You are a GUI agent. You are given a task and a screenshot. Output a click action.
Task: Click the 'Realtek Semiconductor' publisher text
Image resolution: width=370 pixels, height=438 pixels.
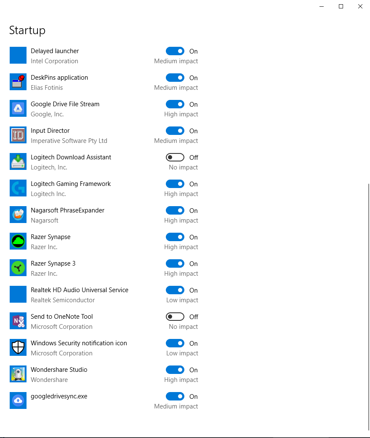(x=63, y=300)
